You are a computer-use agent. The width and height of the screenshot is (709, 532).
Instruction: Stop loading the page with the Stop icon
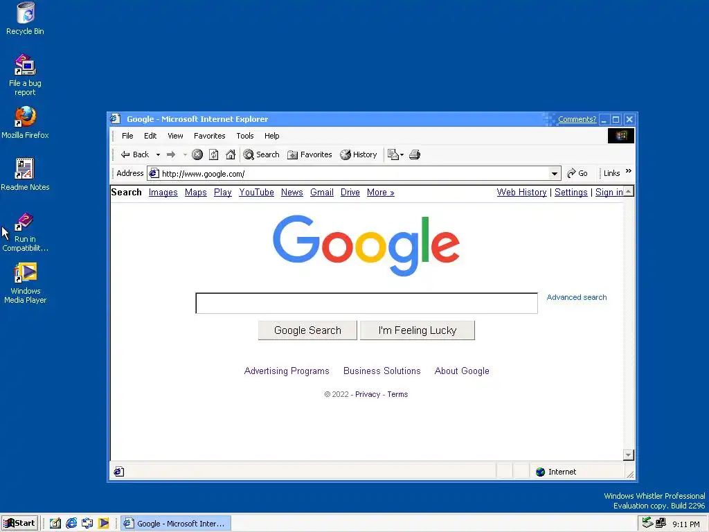tap(197, 154)
